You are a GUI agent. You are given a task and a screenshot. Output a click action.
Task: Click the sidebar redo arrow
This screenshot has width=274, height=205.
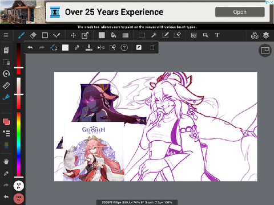[6, 185]
